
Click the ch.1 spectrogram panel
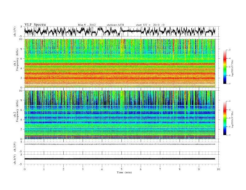(120, 63)
